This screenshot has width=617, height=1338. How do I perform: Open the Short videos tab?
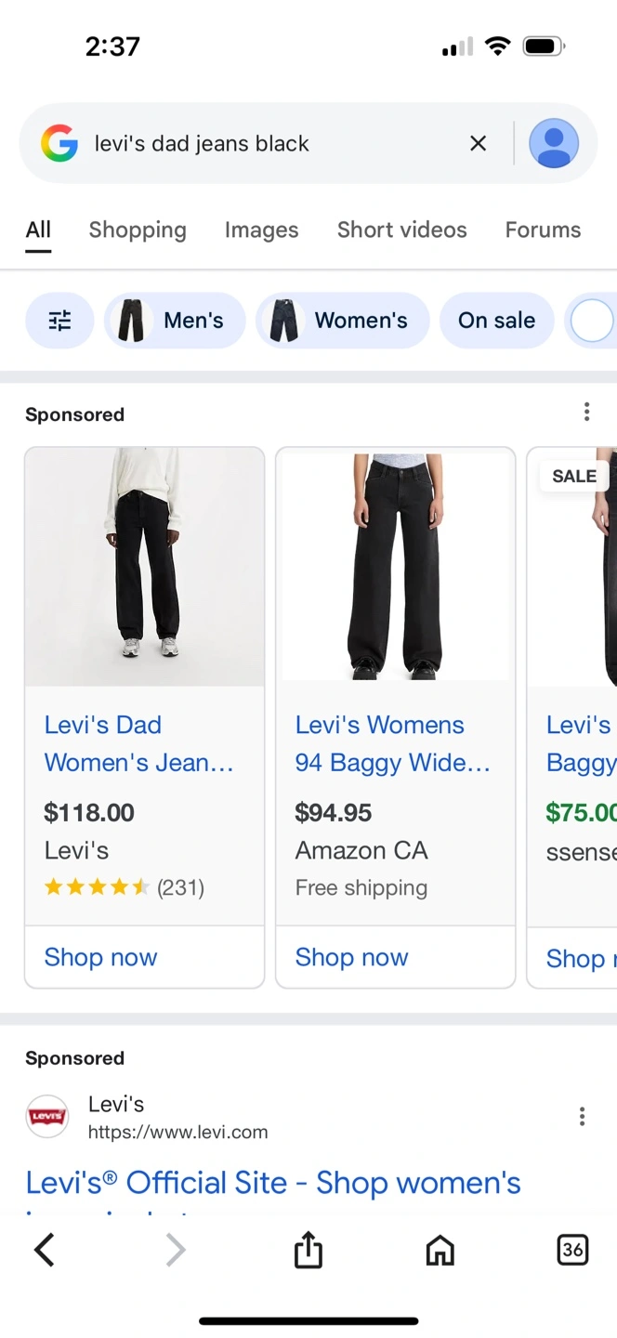401,230
